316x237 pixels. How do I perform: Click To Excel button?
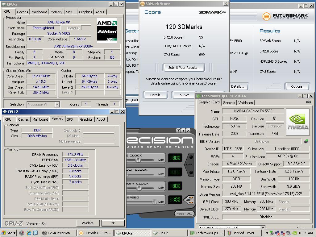click(184, 95)
